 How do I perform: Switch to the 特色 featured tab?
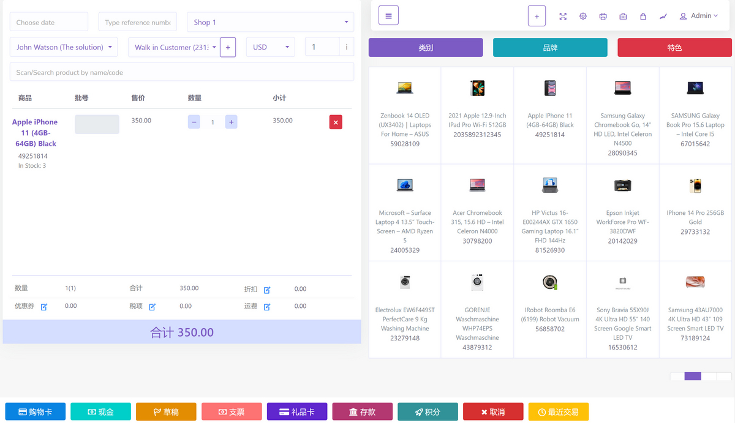point(674,48)
